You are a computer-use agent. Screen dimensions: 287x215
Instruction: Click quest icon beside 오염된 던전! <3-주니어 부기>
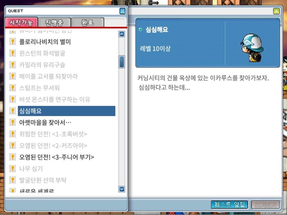12,157
